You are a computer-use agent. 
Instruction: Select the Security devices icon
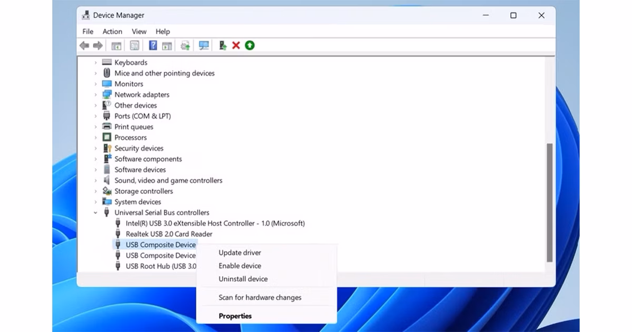pos(107,149)
